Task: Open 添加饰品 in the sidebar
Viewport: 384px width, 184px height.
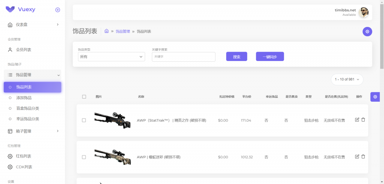Action: pyautogui.click(x=33, y=98)
